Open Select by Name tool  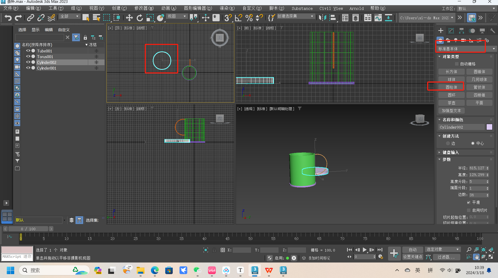click(96, 18)
